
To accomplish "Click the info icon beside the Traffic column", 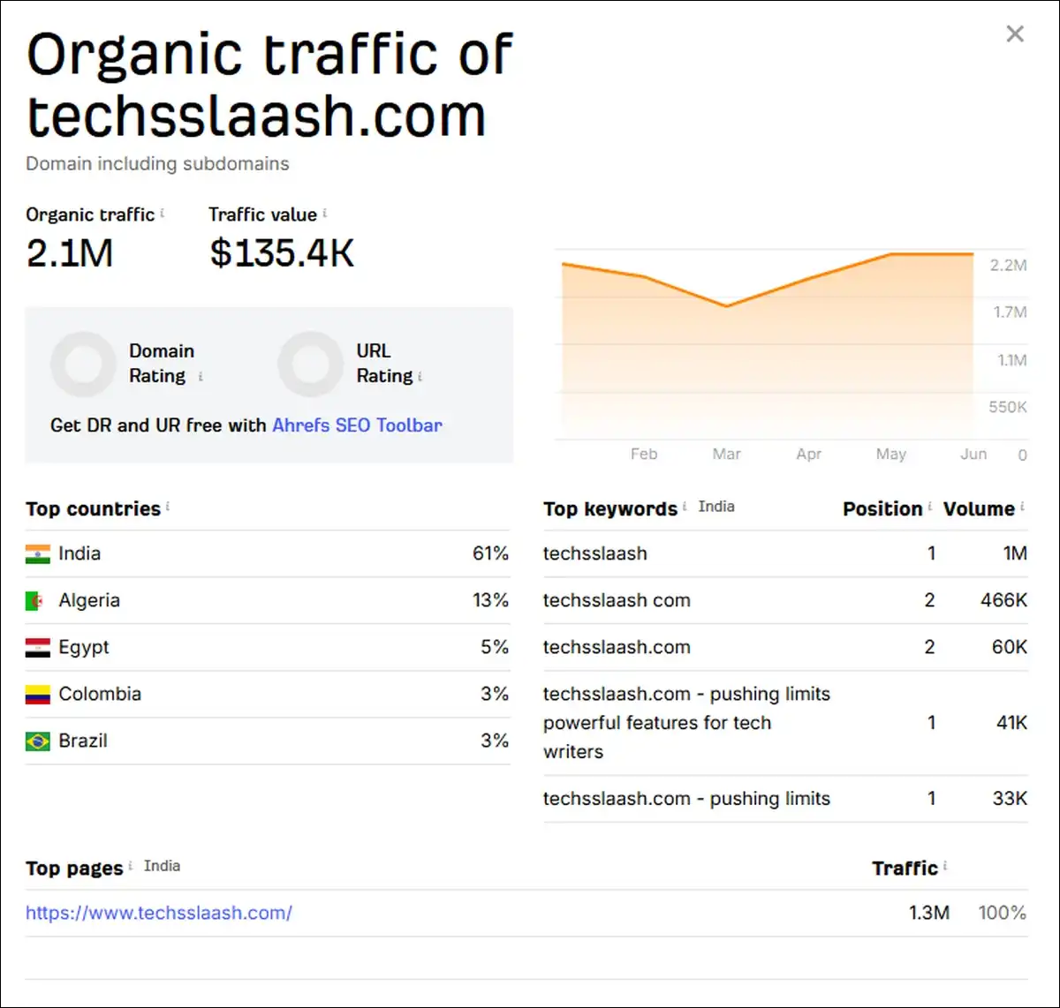I will (945, 866).
